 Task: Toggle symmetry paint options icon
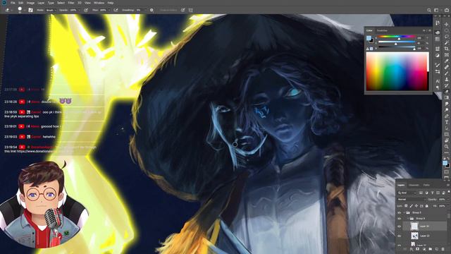click(191, 10)
